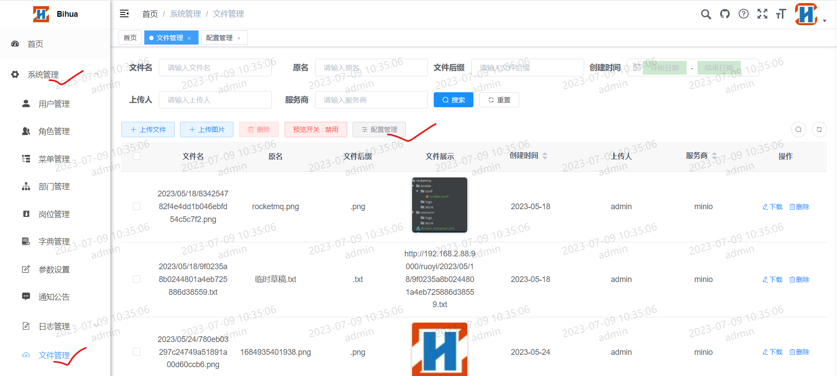Click the round refresh table icon
Viewport: 837px width, 376px height.
(x=819, y=130)
